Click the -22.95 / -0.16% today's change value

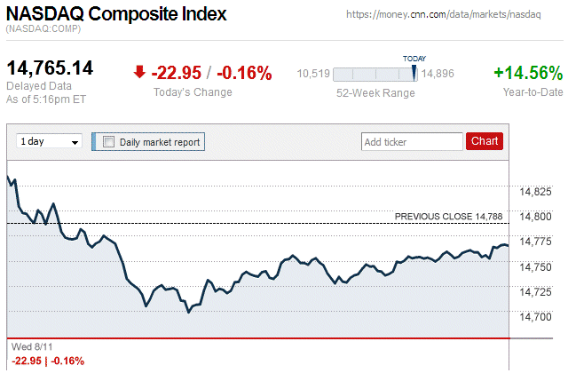(211, 73)
